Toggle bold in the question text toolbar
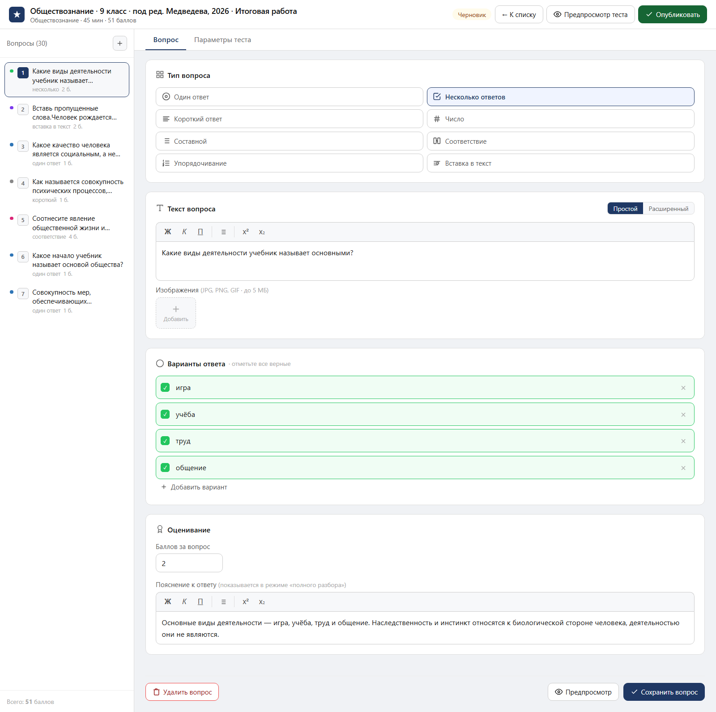This screenshot has width=716, height=712. 168,232
